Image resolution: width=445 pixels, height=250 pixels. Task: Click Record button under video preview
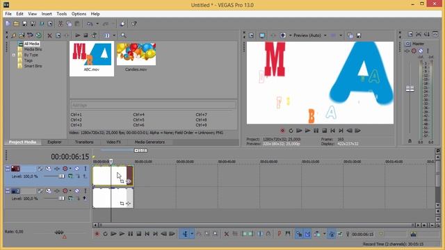[x=282, y=131]
